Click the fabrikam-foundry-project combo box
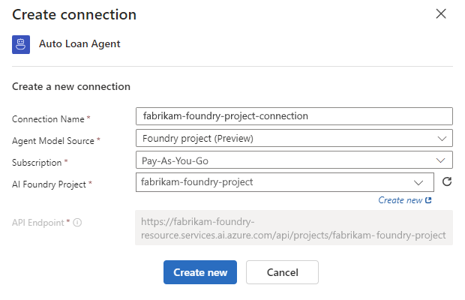The height and width of the screenshot is (300, 465). click(x=285, y=182)
